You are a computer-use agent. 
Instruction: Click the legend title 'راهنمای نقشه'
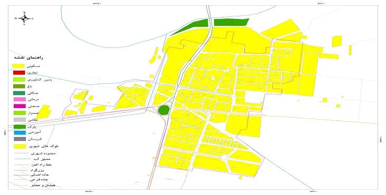(x=29, y=57)
